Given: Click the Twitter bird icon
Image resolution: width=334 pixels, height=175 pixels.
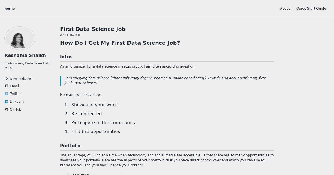Looking at the screenshot, I should point(6,94).
